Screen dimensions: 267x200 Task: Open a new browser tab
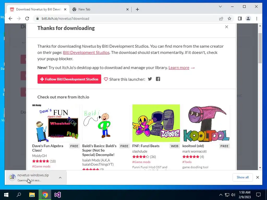click(x=137, y=10)
